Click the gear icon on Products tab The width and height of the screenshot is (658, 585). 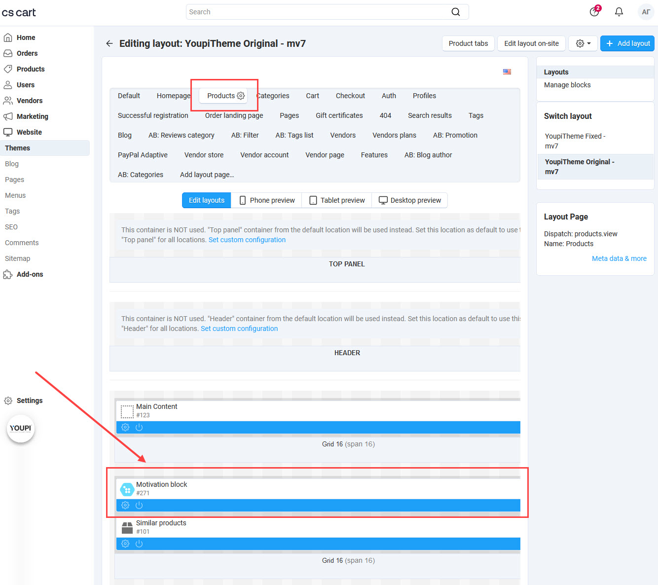point(241,96)
